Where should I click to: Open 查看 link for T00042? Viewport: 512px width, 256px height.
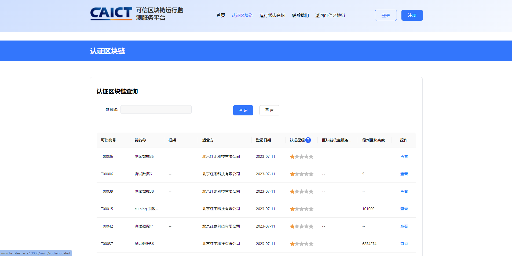404,226
